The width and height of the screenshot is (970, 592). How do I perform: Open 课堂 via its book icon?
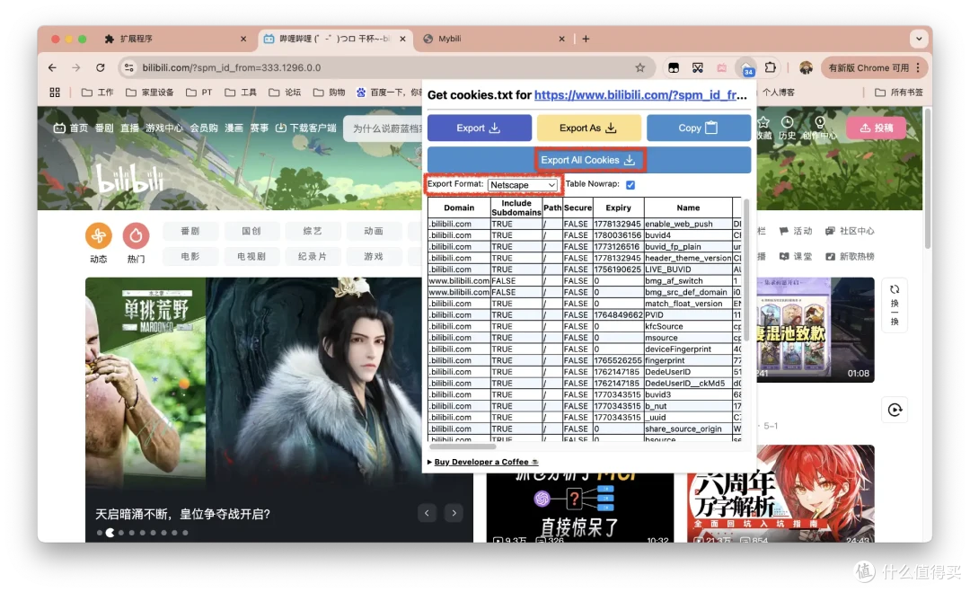pyautogui.click(x=783, y=255)
